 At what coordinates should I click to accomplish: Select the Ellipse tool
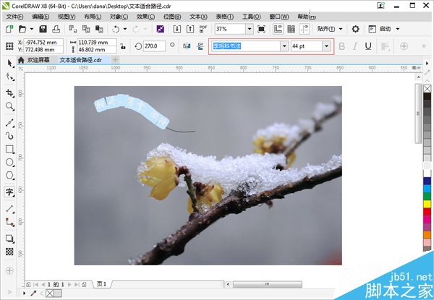pyautogui.click(x=9, y=163)
